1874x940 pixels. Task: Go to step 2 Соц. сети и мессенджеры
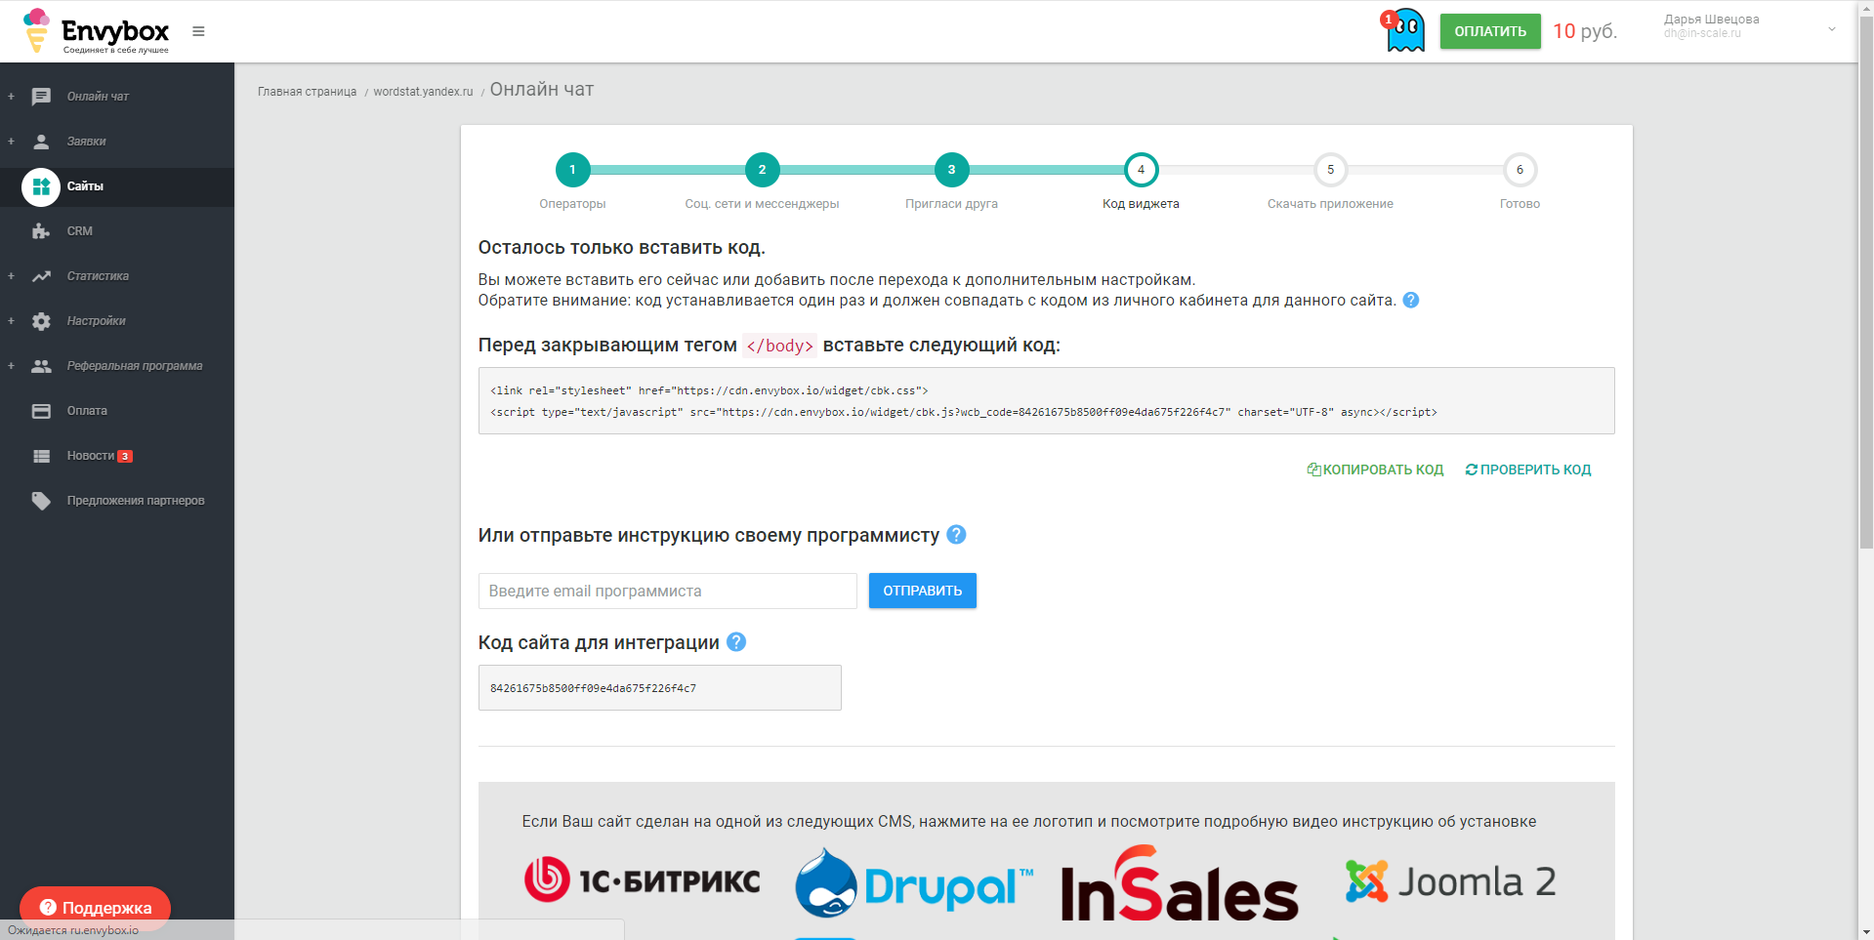(762, 170)
